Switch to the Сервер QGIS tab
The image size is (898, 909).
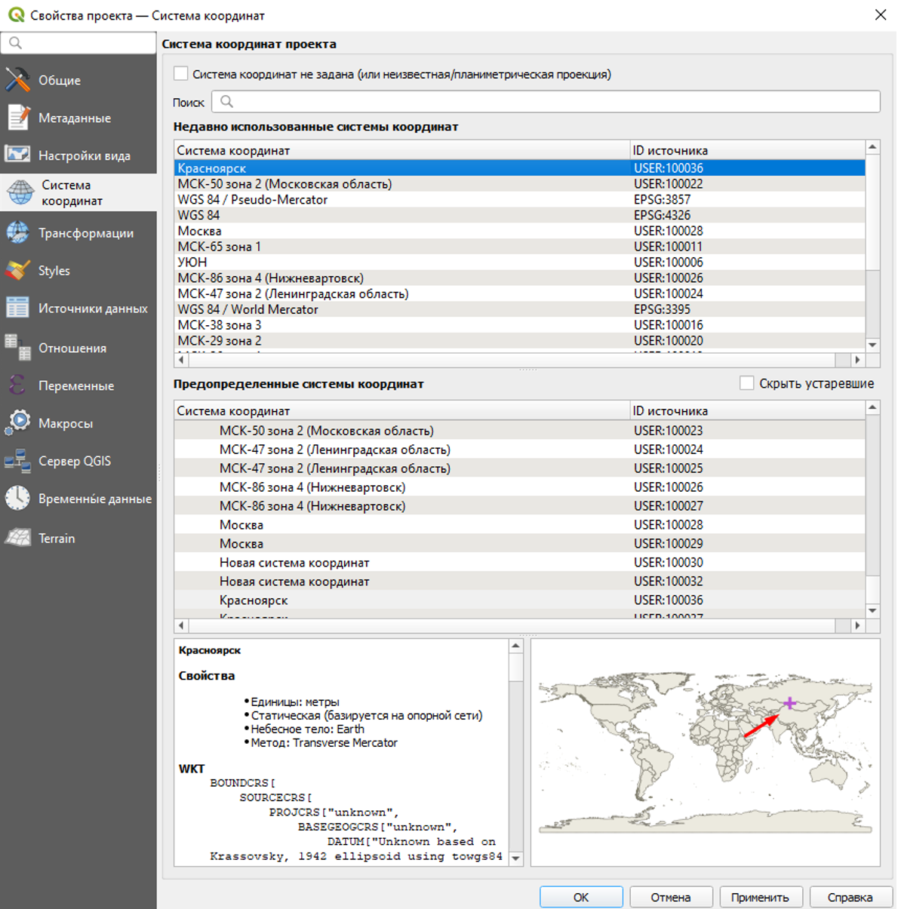[x=74, y=461]
